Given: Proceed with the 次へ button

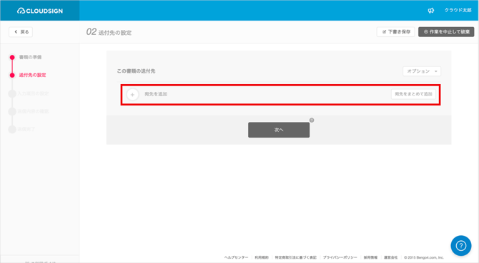Looking at the screenshot, I should [279, 130].
